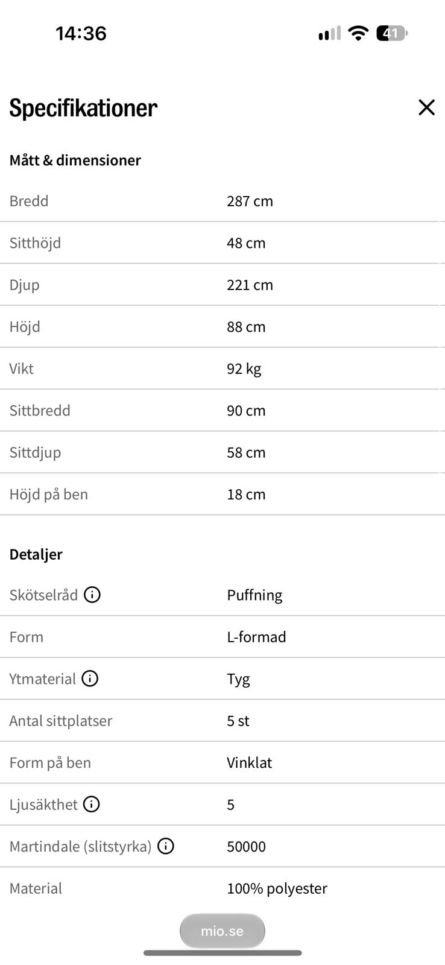Tap the Material 100% polyester row

point(222,888)
